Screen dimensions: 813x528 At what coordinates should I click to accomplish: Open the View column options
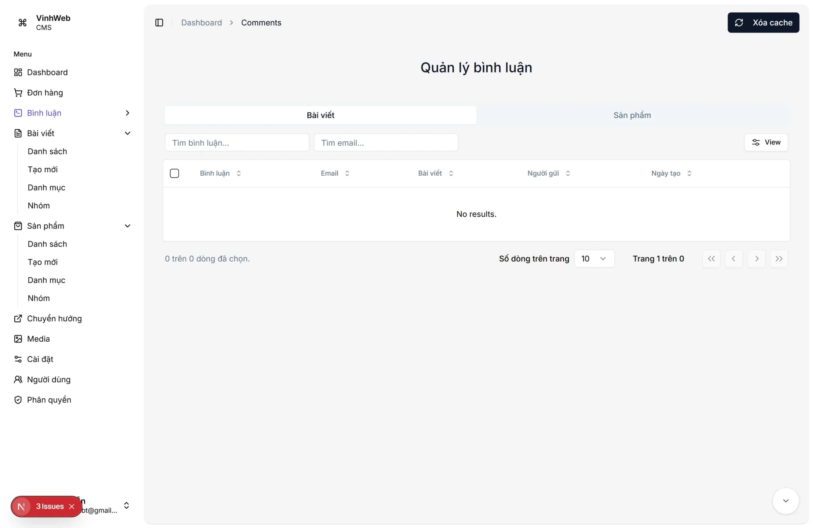click(x=766, y=142)
